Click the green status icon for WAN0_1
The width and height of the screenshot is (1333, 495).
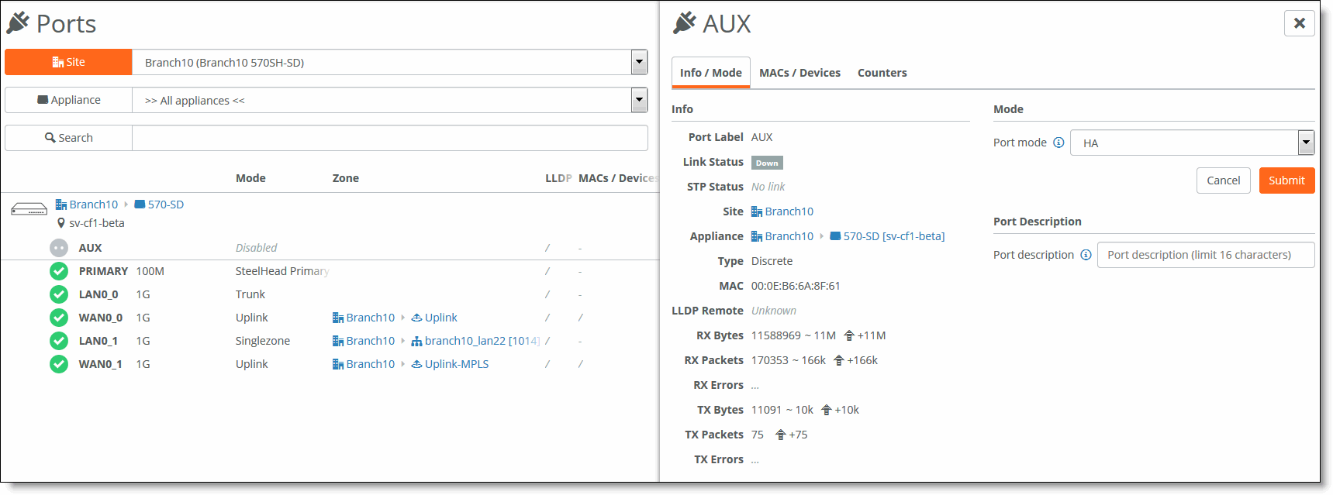click(59, 364)
